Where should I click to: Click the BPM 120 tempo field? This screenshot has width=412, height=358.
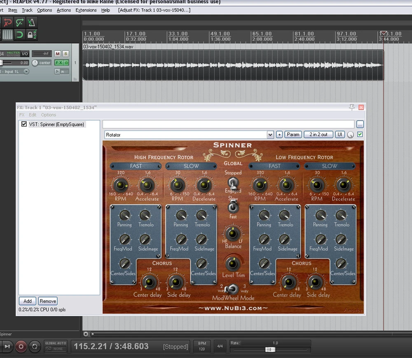[202, 346]
